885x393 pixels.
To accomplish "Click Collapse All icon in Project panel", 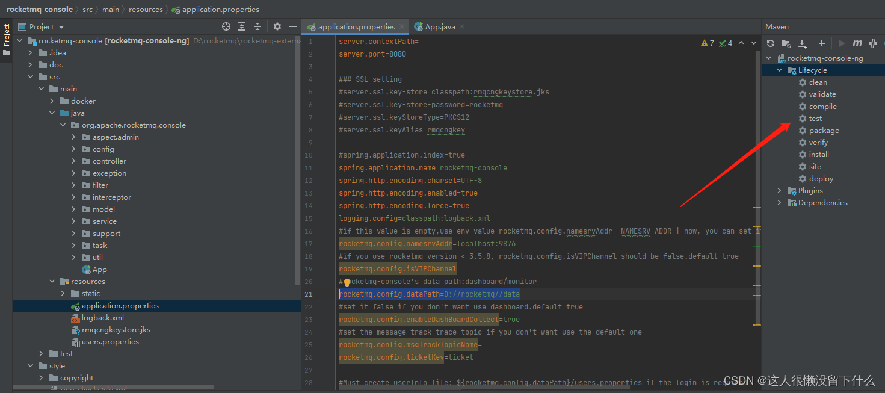I will point(257,26).
